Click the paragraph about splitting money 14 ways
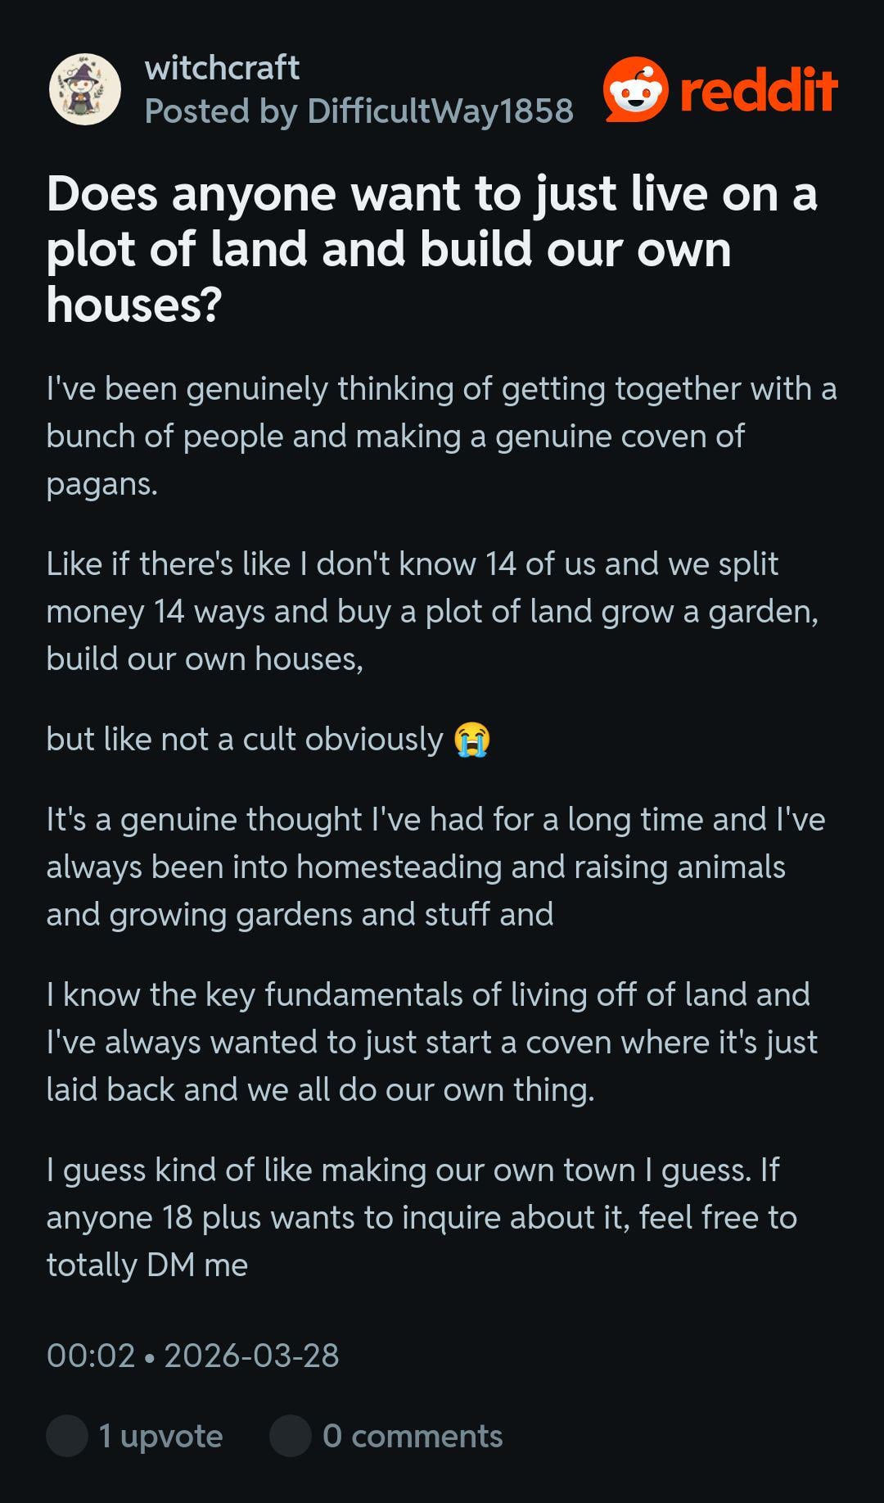 (x=431, y=611)
